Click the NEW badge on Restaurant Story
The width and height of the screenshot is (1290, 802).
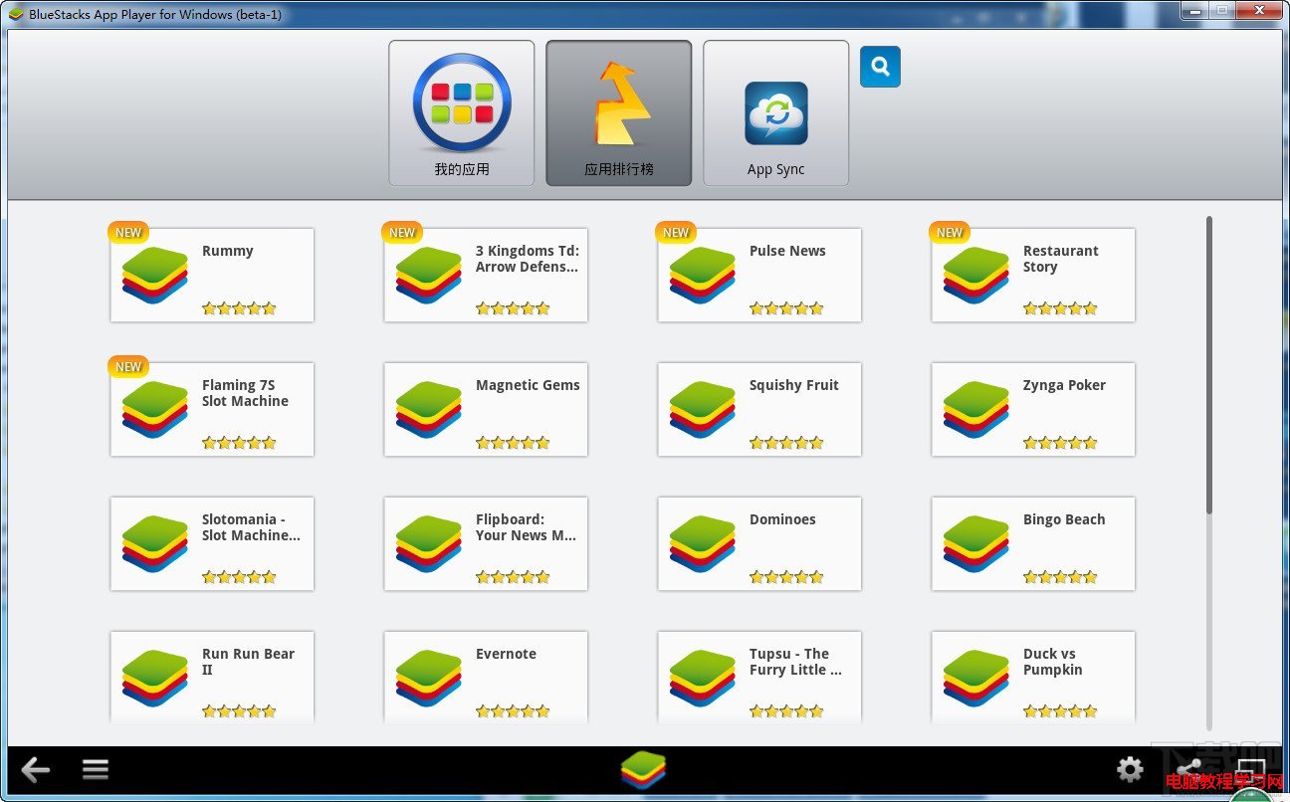coord(949,232)
